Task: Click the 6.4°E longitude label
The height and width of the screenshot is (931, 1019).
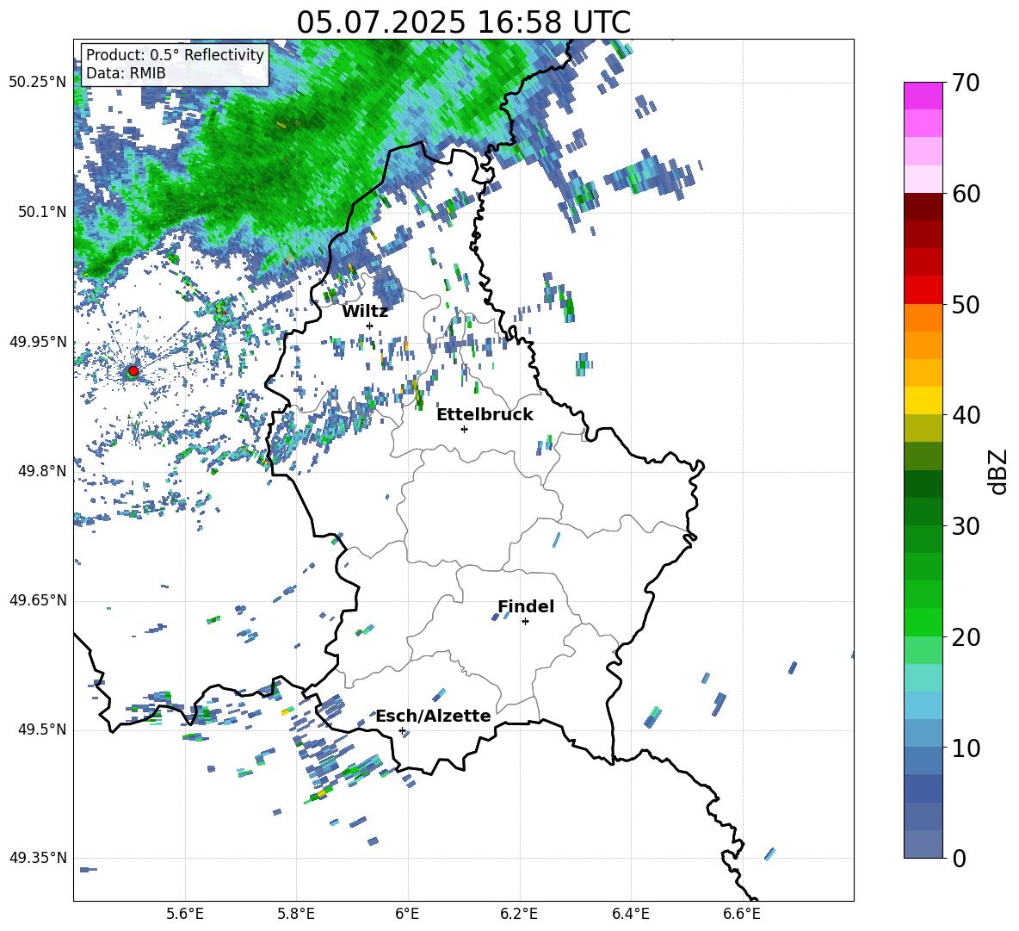Action: [630, 914]
